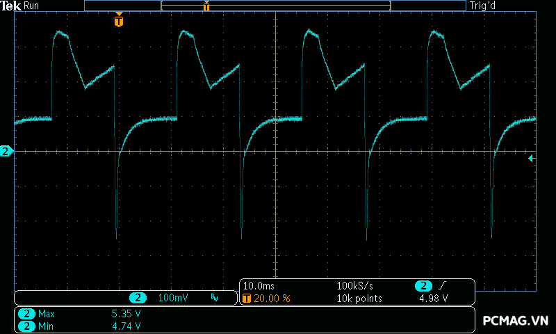Select the bandwidth limit Bw indicator
Screen dimensions: 556x334
pyautogui.click(x=214, y=298)
